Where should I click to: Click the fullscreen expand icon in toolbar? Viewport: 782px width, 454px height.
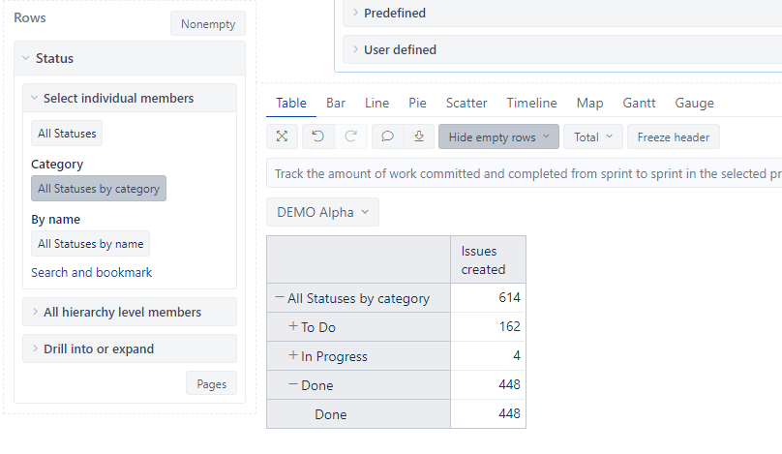point(282,136)
